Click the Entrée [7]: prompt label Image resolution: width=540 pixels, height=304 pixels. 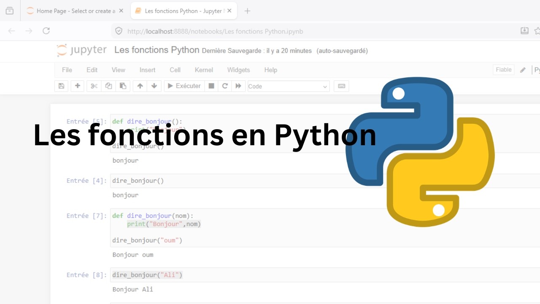87,216
